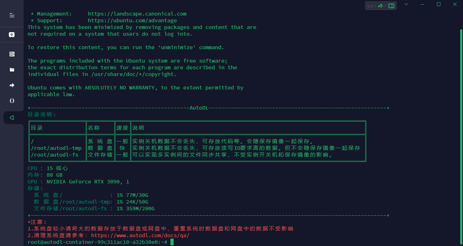Click the 'AutoDL' banner title text
The width and height of the screenshot is (463, 246).
199,108
